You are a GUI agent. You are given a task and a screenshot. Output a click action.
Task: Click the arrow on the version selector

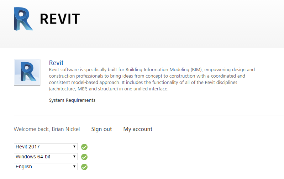[x=74, y=147]
